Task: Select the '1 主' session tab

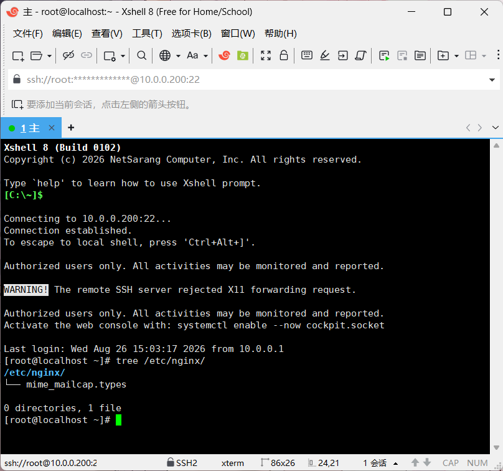Action: coord(31,128)
